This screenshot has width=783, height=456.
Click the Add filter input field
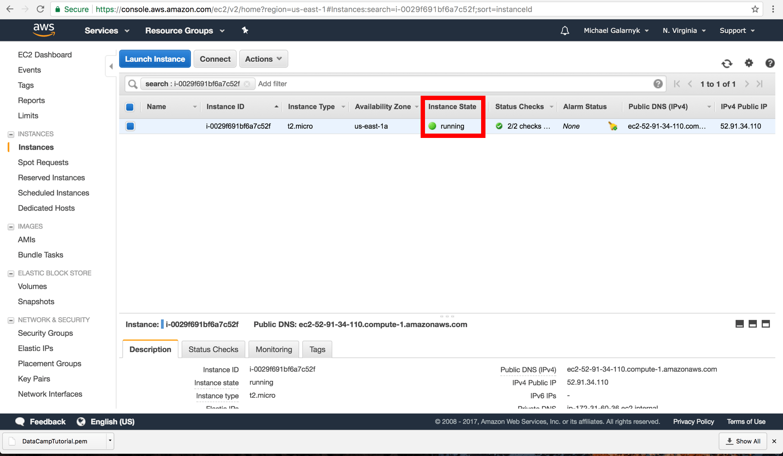click(x=273, y=84)
